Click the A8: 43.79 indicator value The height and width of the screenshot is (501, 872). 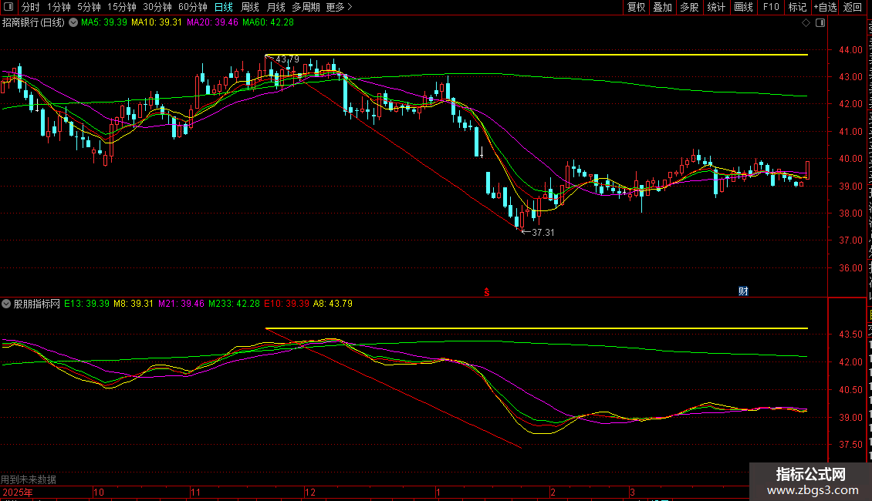point(333,304)
